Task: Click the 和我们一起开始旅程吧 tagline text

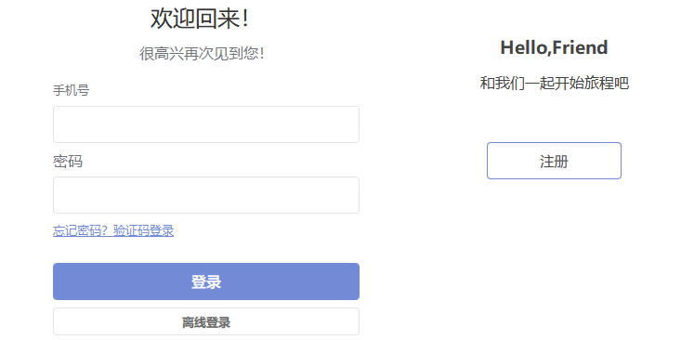Action: [554, 83]
